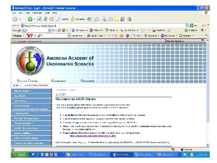Expand the Google search box dropdown
The image size is (217, 163).
(x=49, y=30)
